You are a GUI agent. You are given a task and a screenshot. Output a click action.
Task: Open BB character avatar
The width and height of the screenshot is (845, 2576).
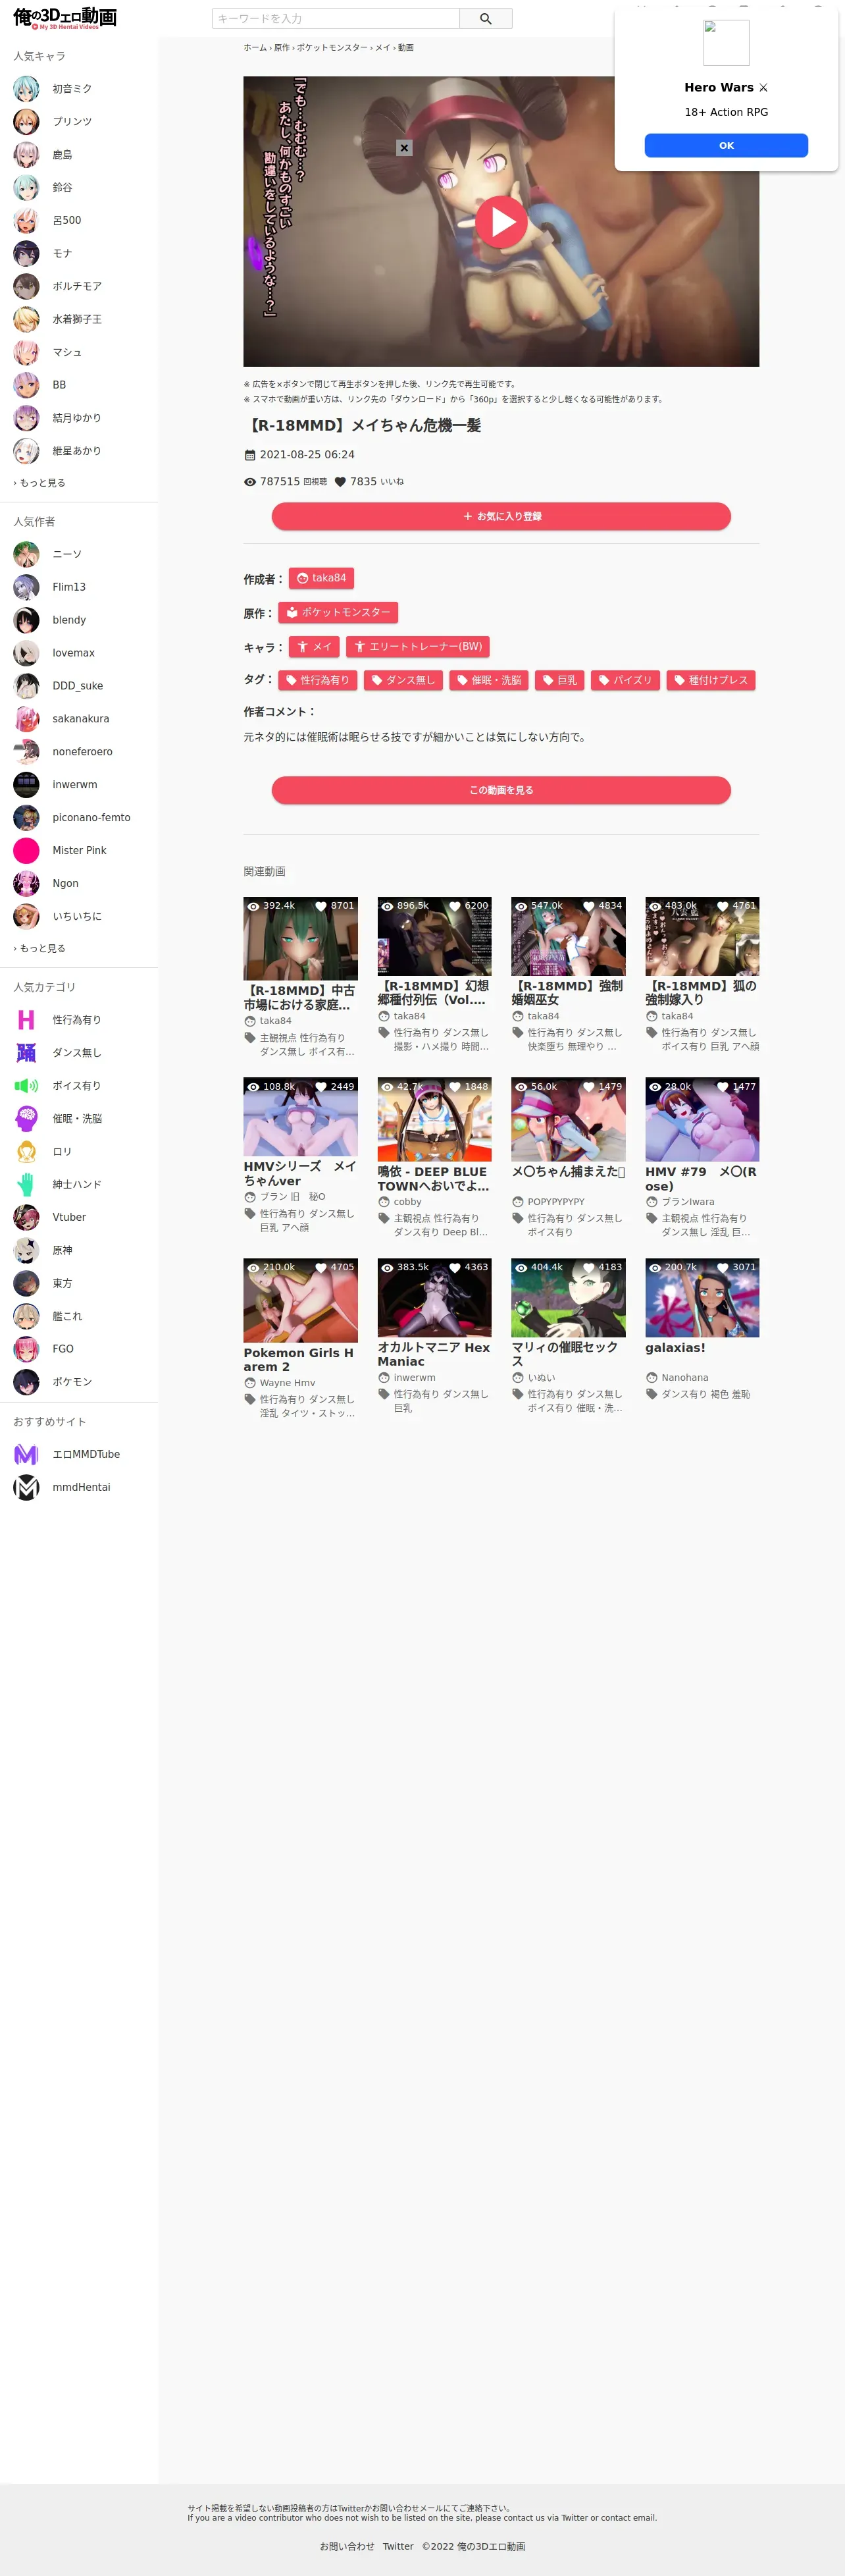coord(26,385)
